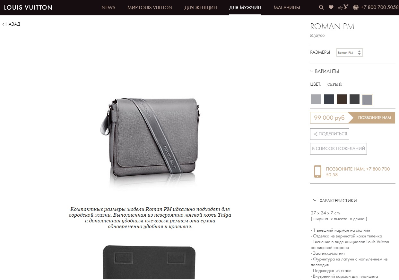
Task: Open the Для женщин menu
Action: [x=201, y=7]
